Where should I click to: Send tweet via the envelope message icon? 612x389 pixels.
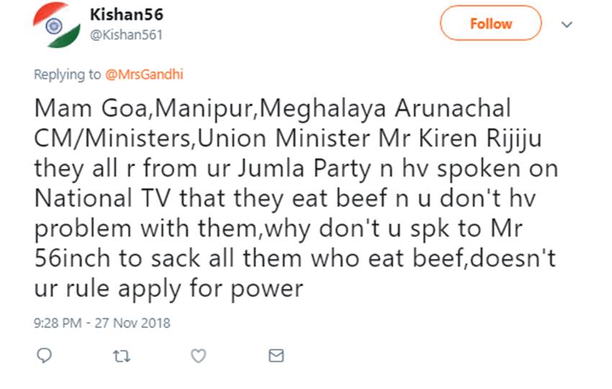276,356
